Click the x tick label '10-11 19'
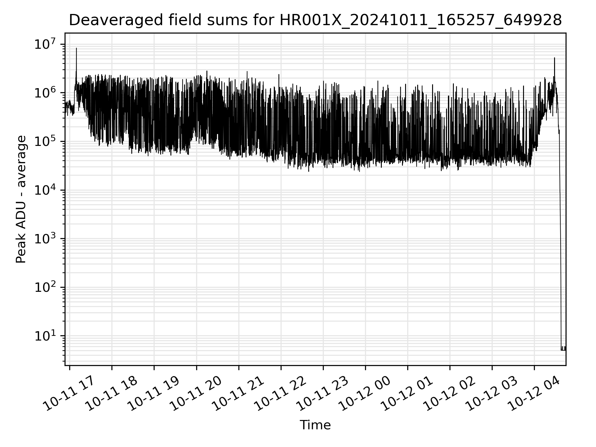596x447 pixels. (x=153, y=393)
